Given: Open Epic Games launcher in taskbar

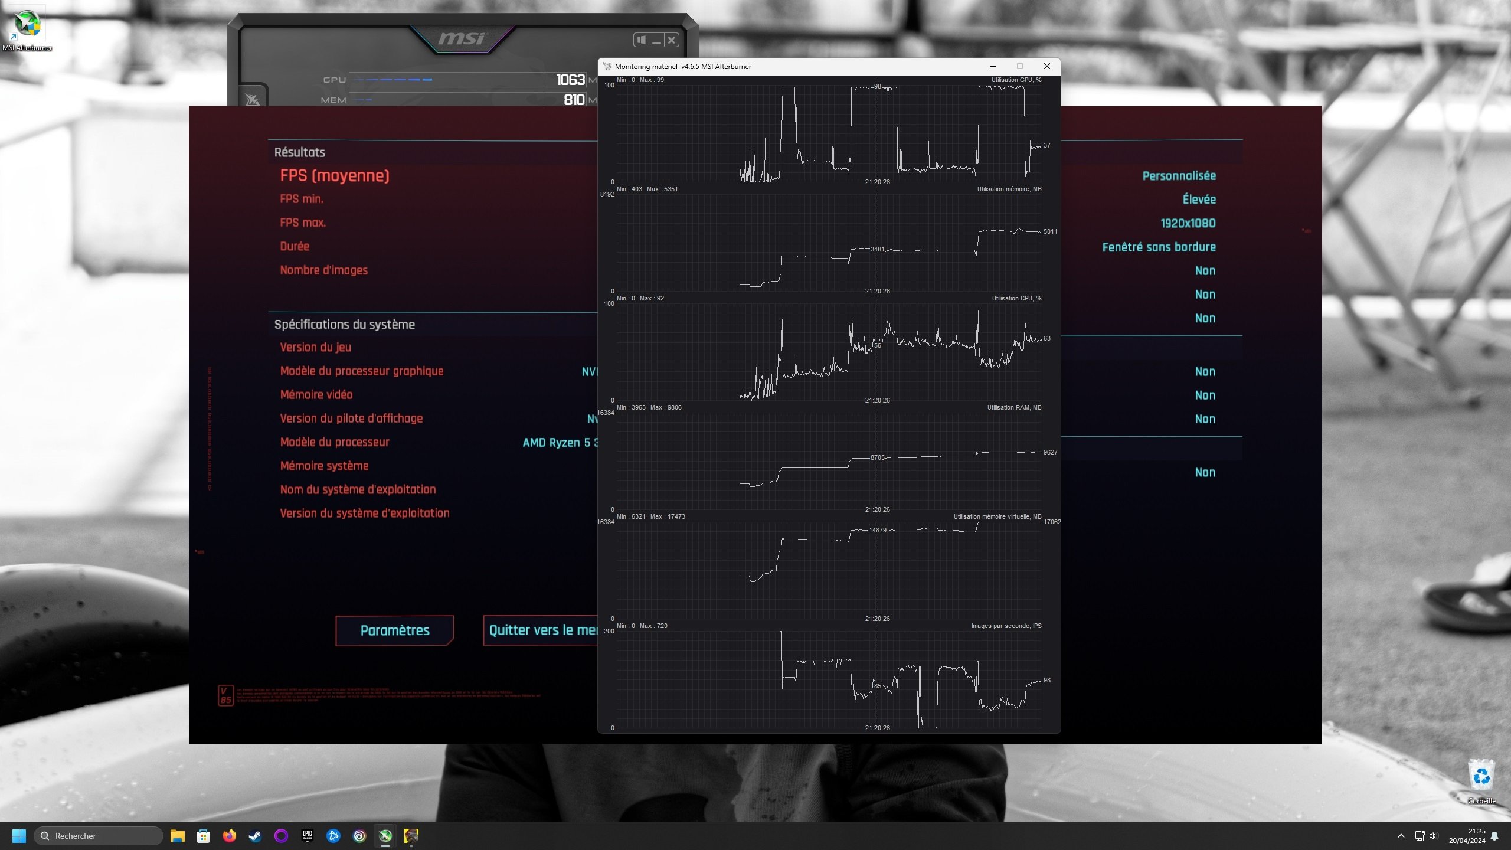Looking at the screenshot, I should [307, 836].
